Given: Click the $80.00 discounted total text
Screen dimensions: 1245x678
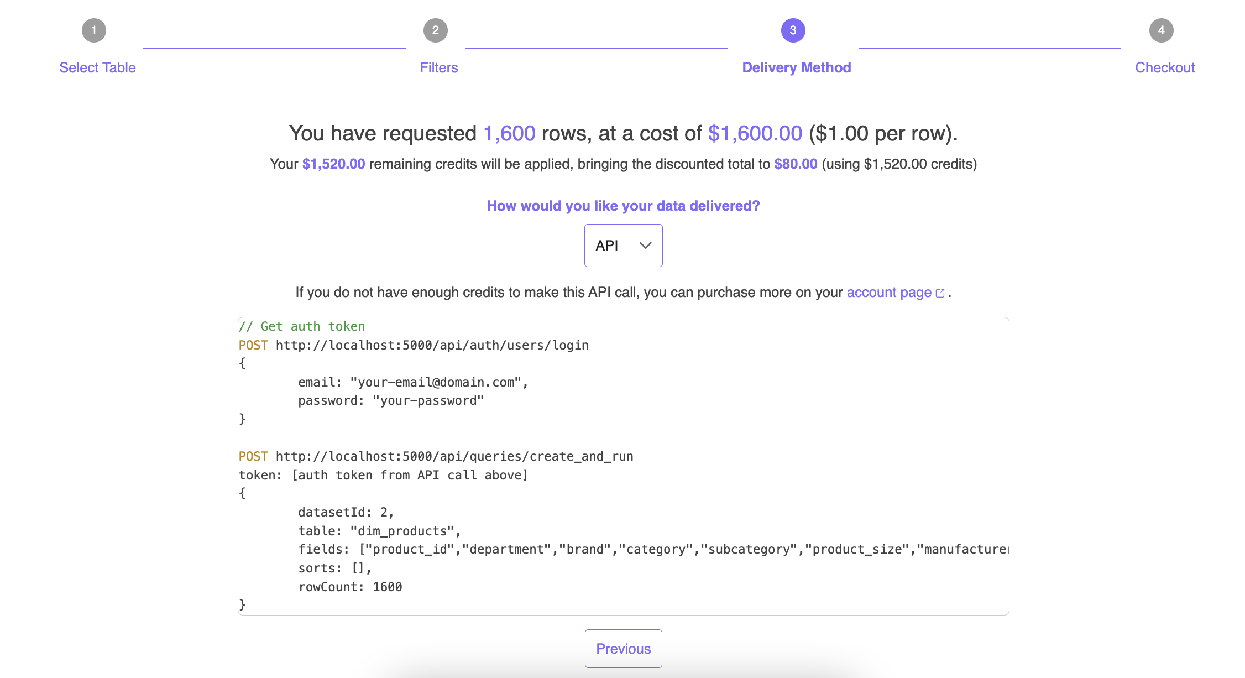Looking at the screenshot, I should coord(796,164).
